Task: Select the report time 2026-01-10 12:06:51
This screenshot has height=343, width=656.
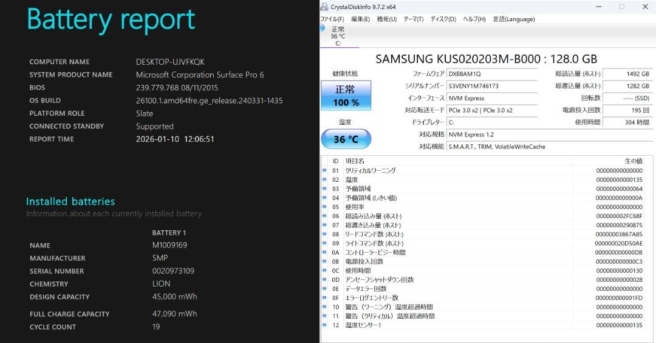Action: (175, 139)
